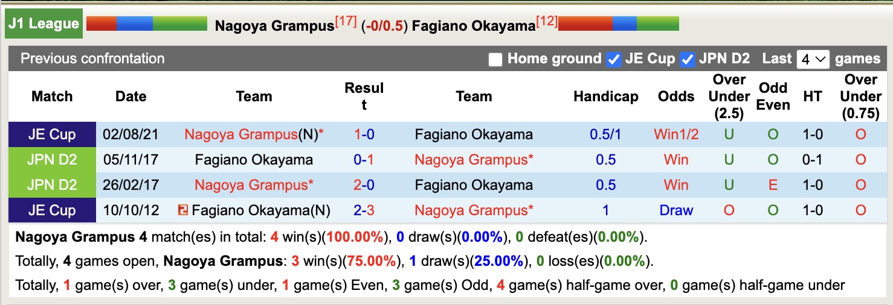Screen dimensions: 893x305
Task: Click the J1 League badge
Action: click(44, 24)
